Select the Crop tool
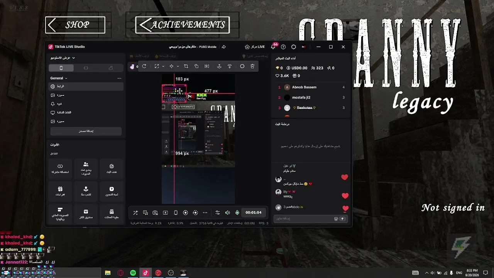Image resolution: width=494 pixels, height=278 pixels. click(186, 66)
